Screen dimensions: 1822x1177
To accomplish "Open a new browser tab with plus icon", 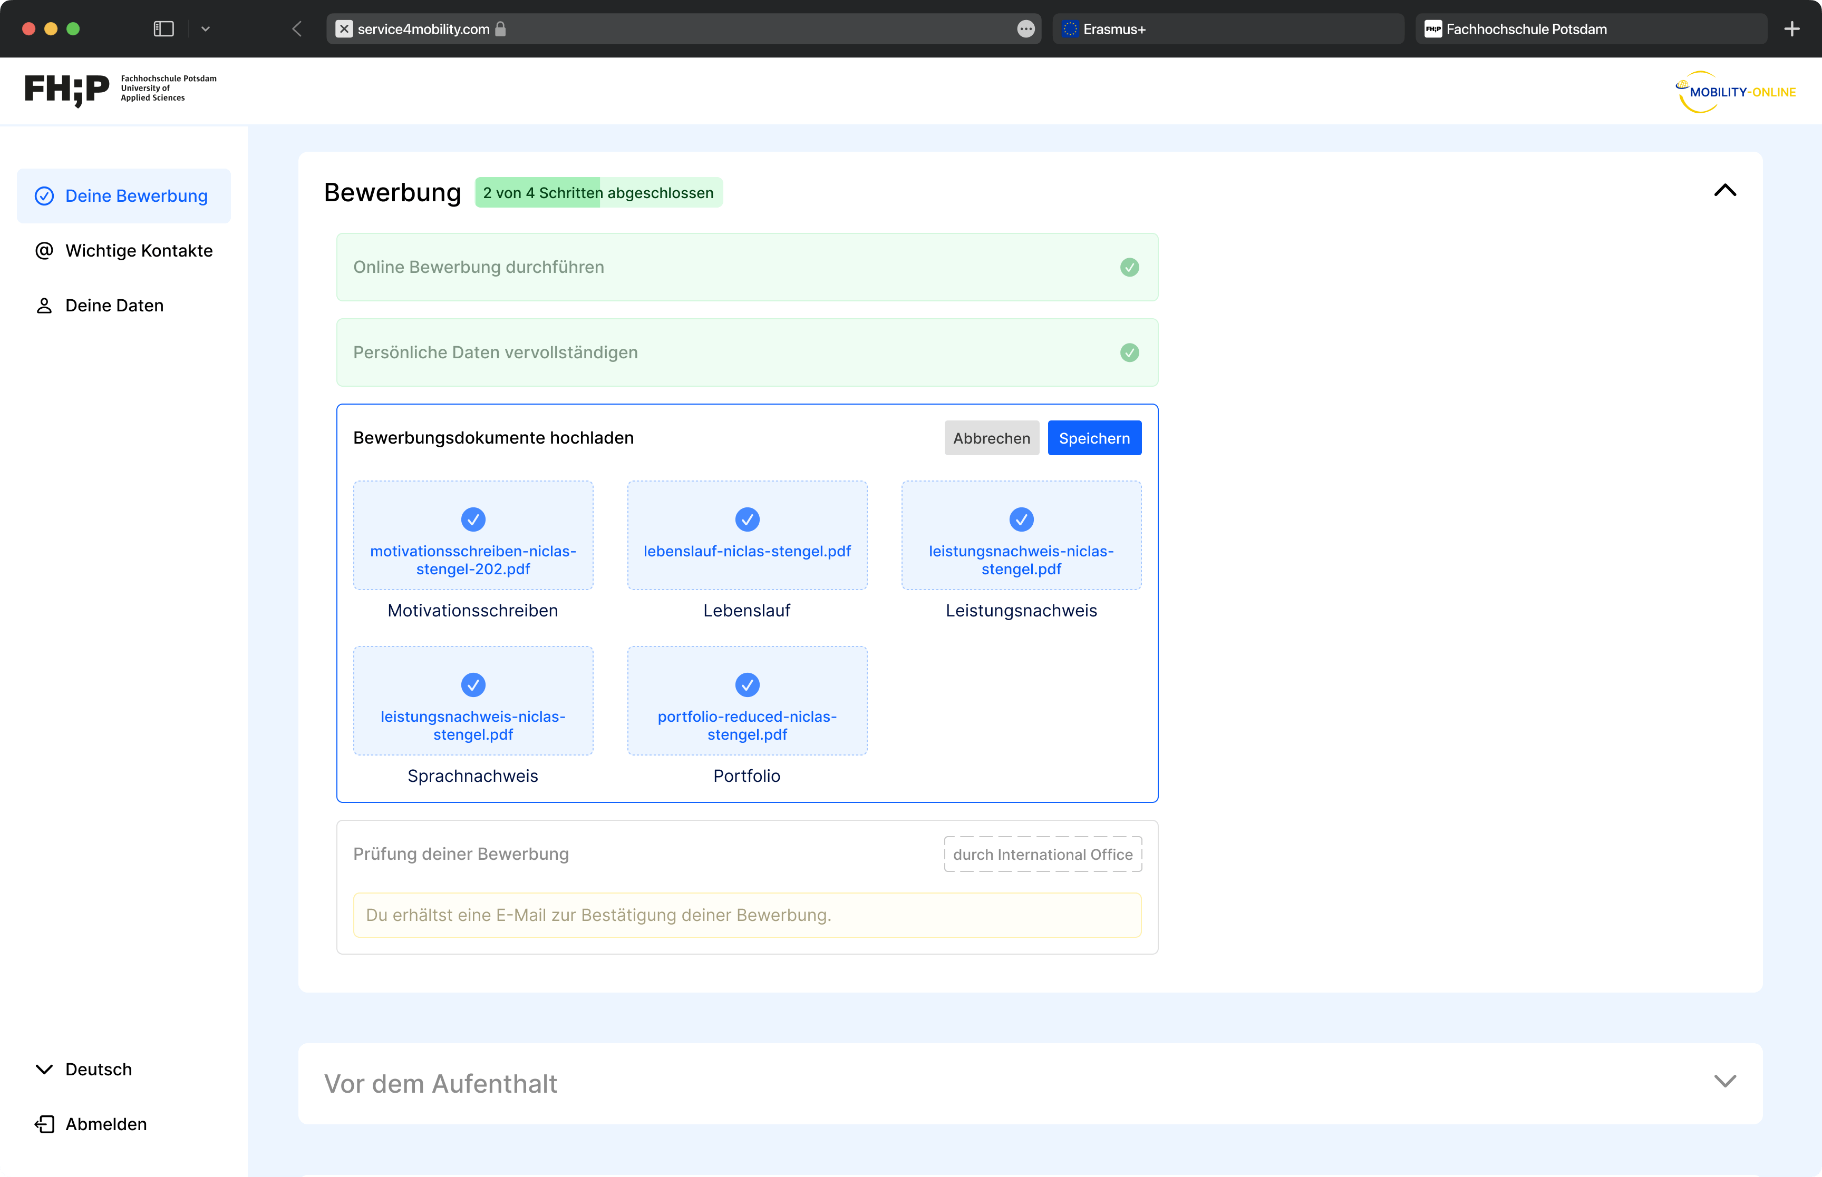I will coord(1791,29).
